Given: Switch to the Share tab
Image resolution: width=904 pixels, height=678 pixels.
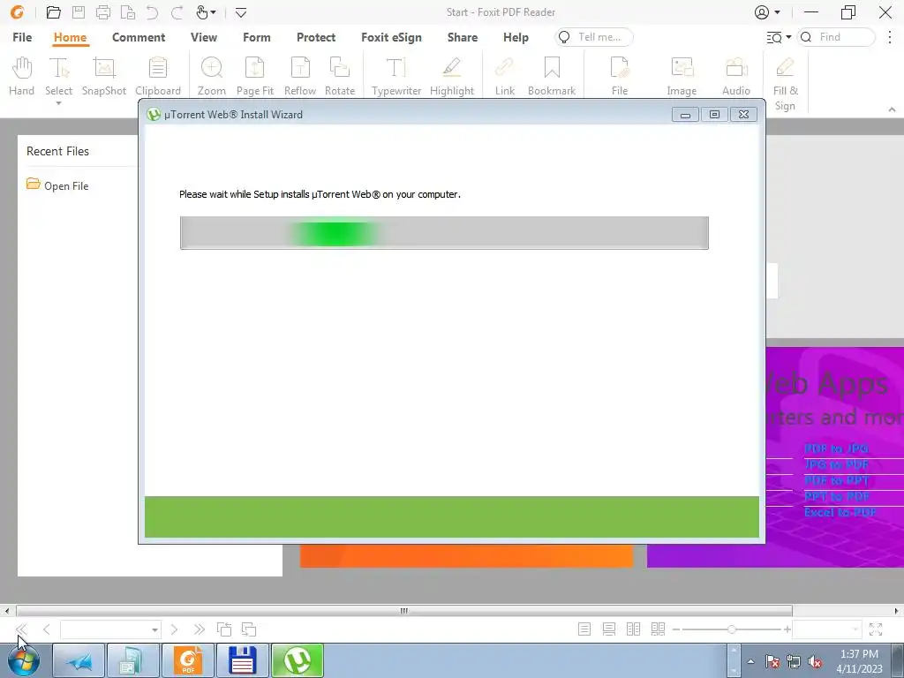Looking at the screenshot, I should (x=463, y=37).
